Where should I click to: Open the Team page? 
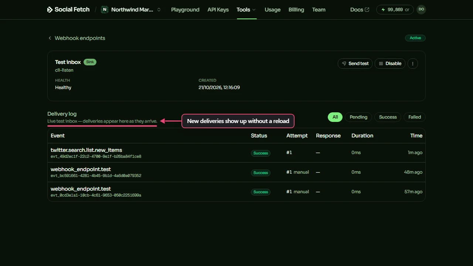(x=319, y=10)
